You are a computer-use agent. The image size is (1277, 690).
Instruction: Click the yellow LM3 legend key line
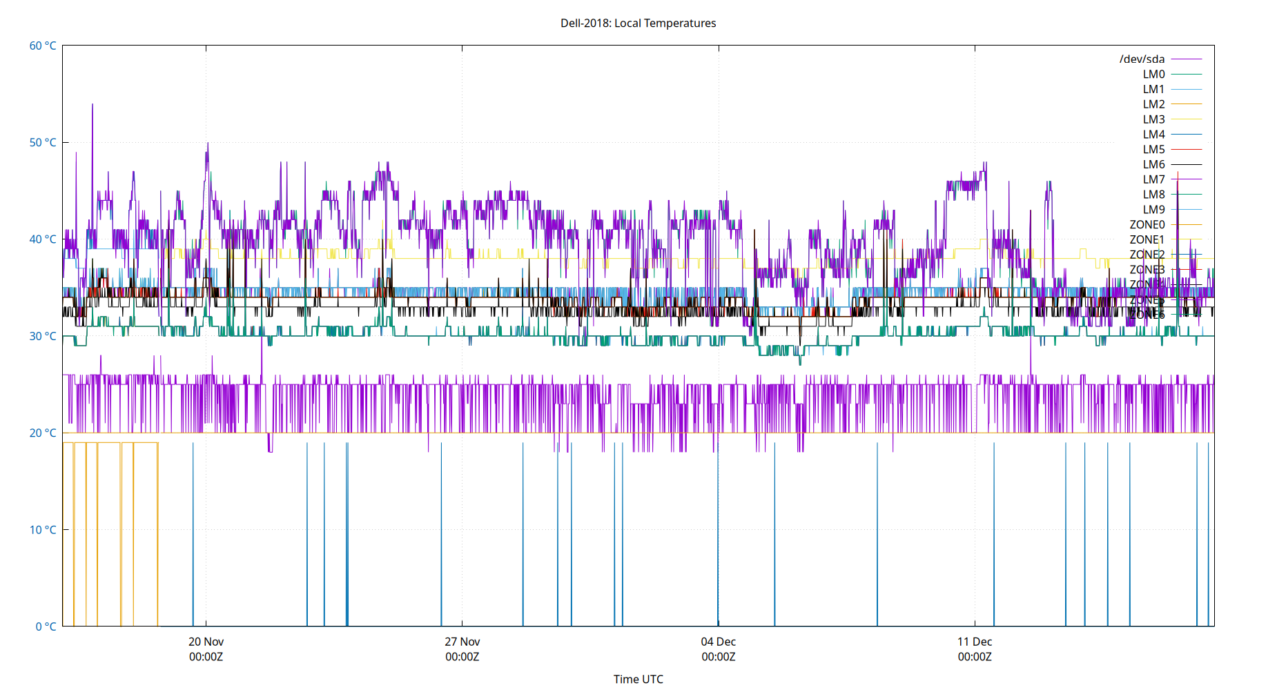point(1187,119)
